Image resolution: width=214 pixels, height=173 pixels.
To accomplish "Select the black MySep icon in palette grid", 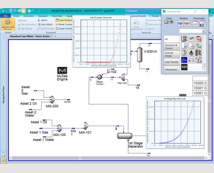I will (x=184, y=67).
